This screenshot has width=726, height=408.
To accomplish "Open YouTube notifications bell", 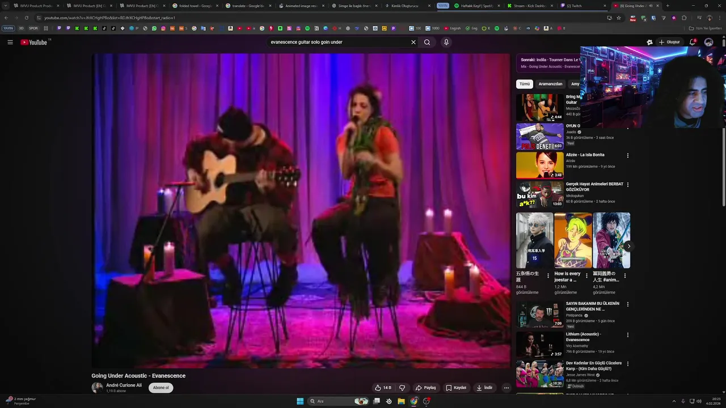I will pos(693,42).
